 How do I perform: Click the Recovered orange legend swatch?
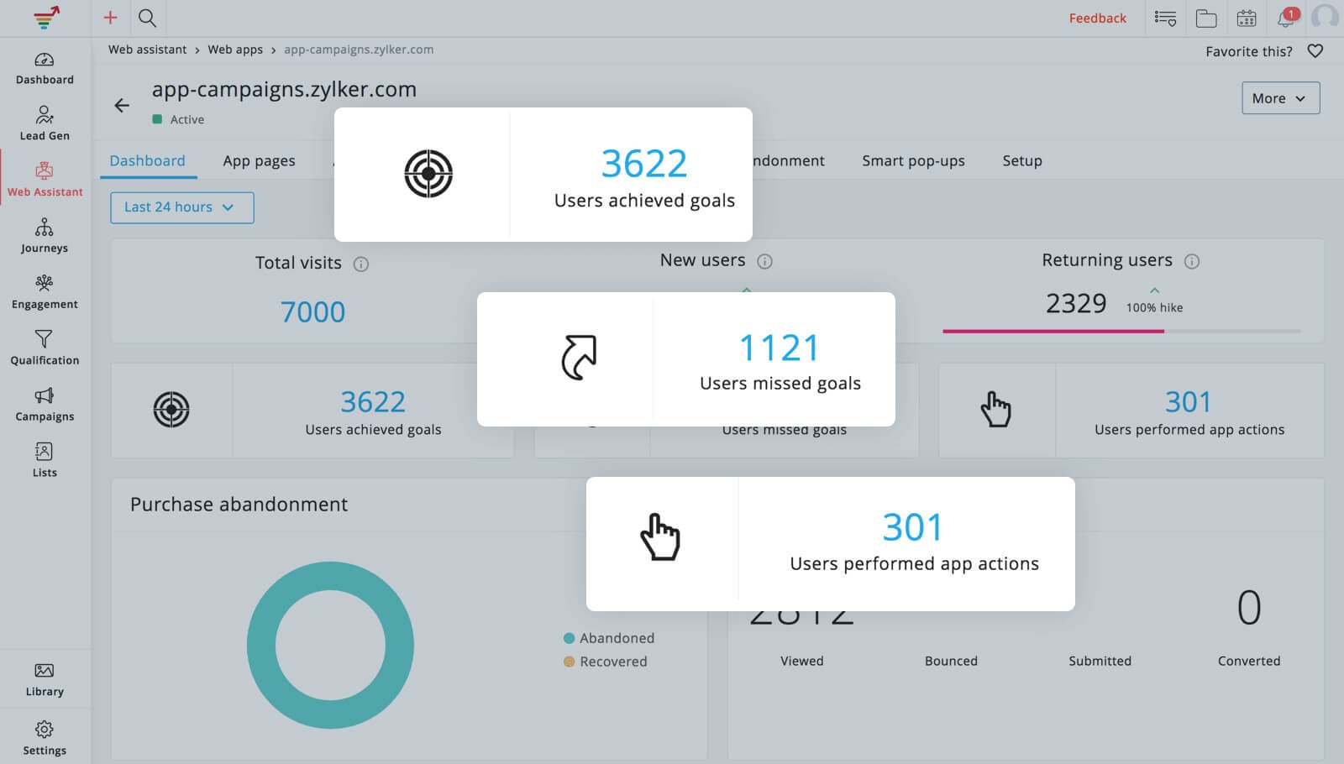click(569, 662)
